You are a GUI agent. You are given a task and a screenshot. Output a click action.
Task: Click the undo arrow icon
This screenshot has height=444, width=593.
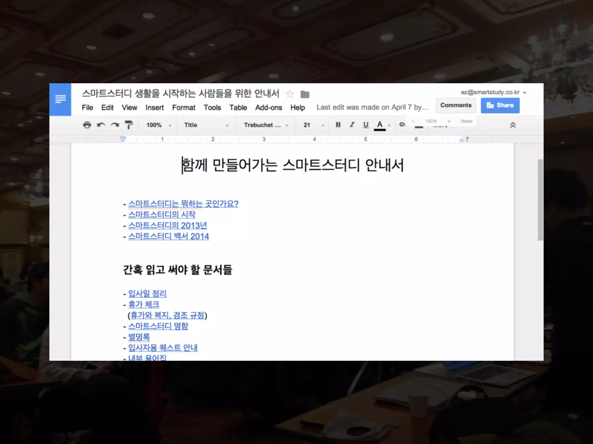coord(101,125)
